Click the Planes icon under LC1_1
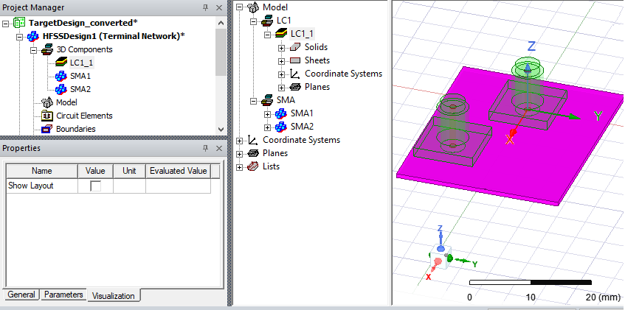The image size is (625, 310). point(295,87)
